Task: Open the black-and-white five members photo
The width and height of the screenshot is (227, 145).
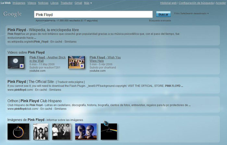Action: (41, 132)
